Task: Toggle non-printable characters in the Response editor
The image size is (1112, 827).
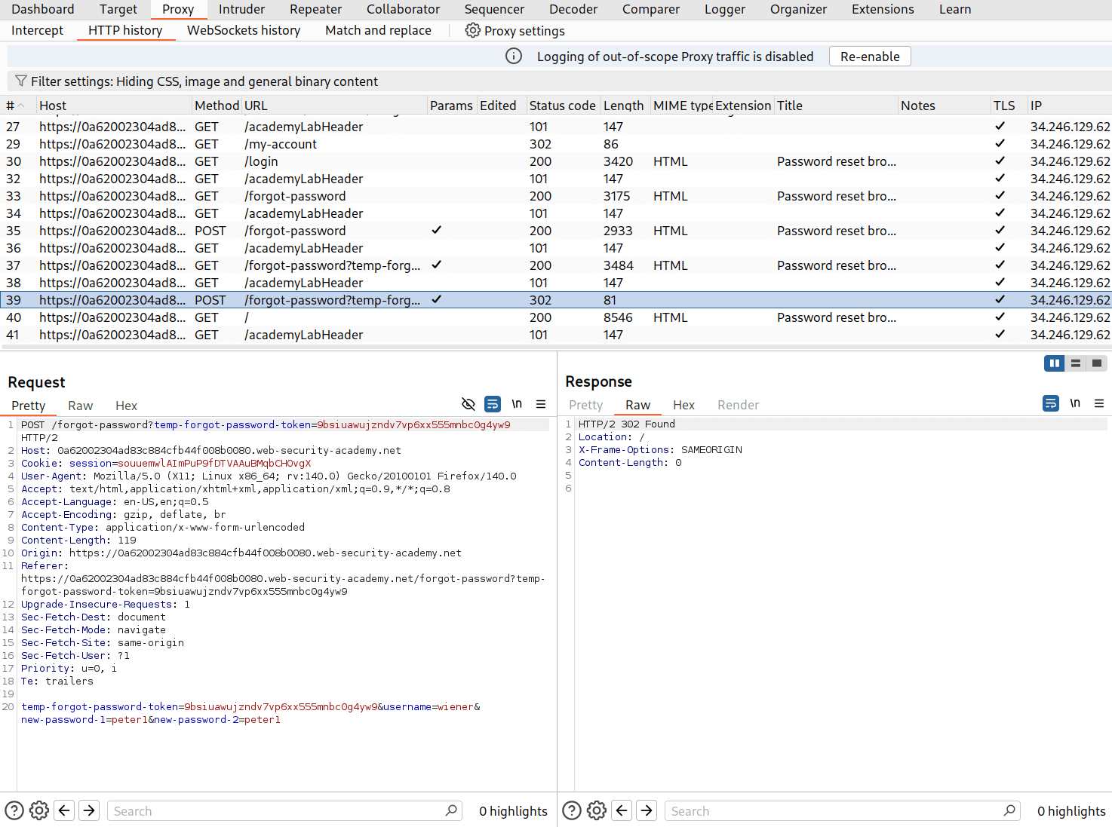Action: (x=1075, y=403)
